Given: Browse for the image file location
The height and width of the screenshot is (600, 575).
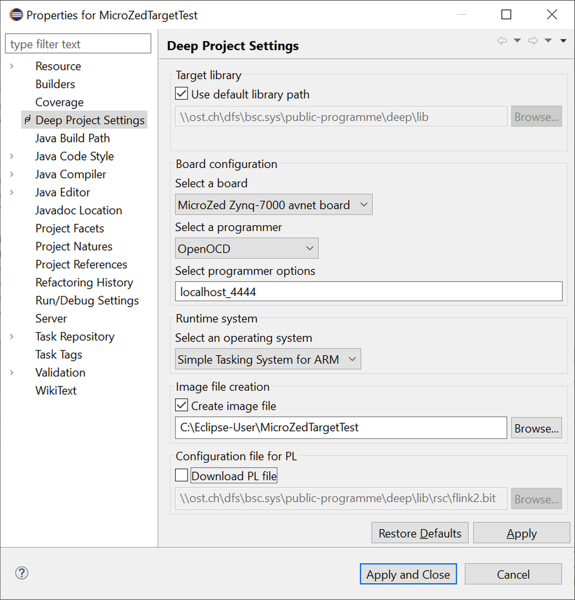Looking at the screenshot, I should pos(536,428).
